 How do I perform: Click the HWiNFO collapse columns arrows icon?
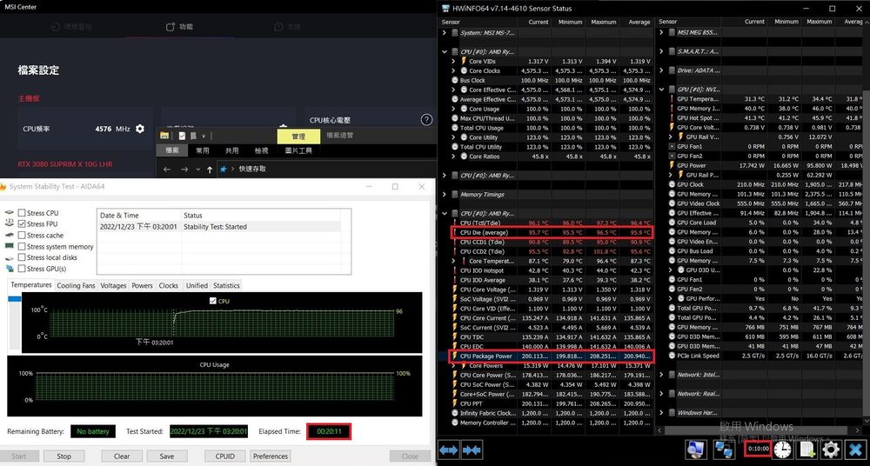click(x=472, y=449)
